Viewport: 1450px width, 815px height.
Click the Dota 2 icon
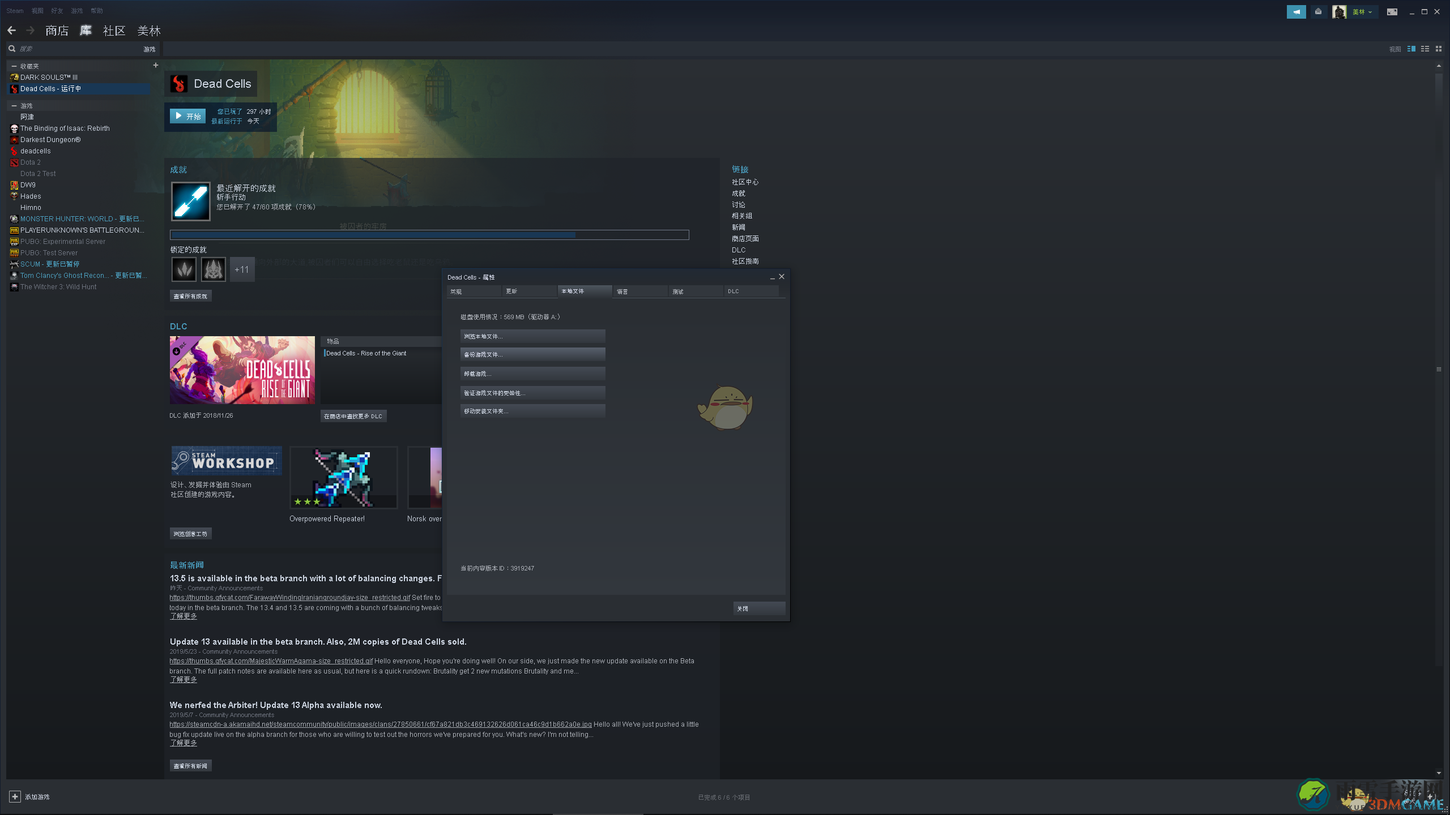pos(14,162)
